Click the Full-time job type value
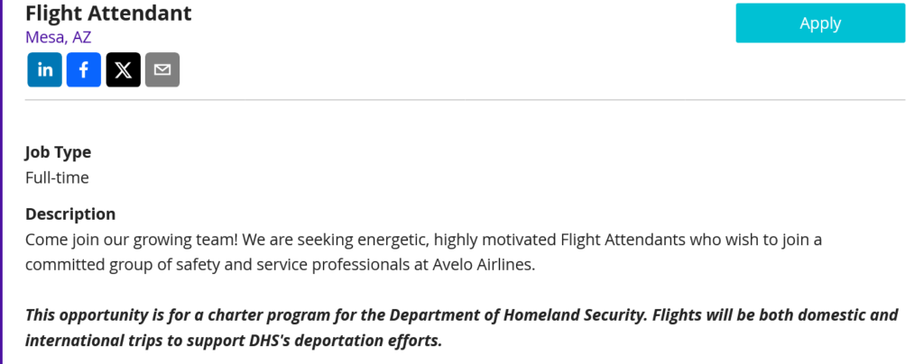This screenshot has height=364, width=924. (57, 177)
